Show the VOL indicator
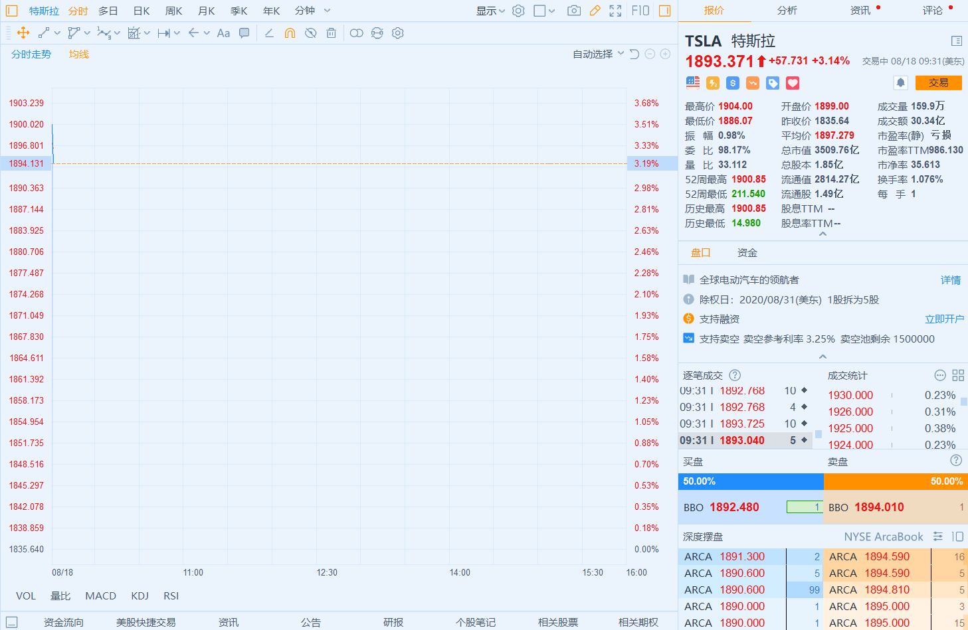Screen dimensions: 968x630 26,595
